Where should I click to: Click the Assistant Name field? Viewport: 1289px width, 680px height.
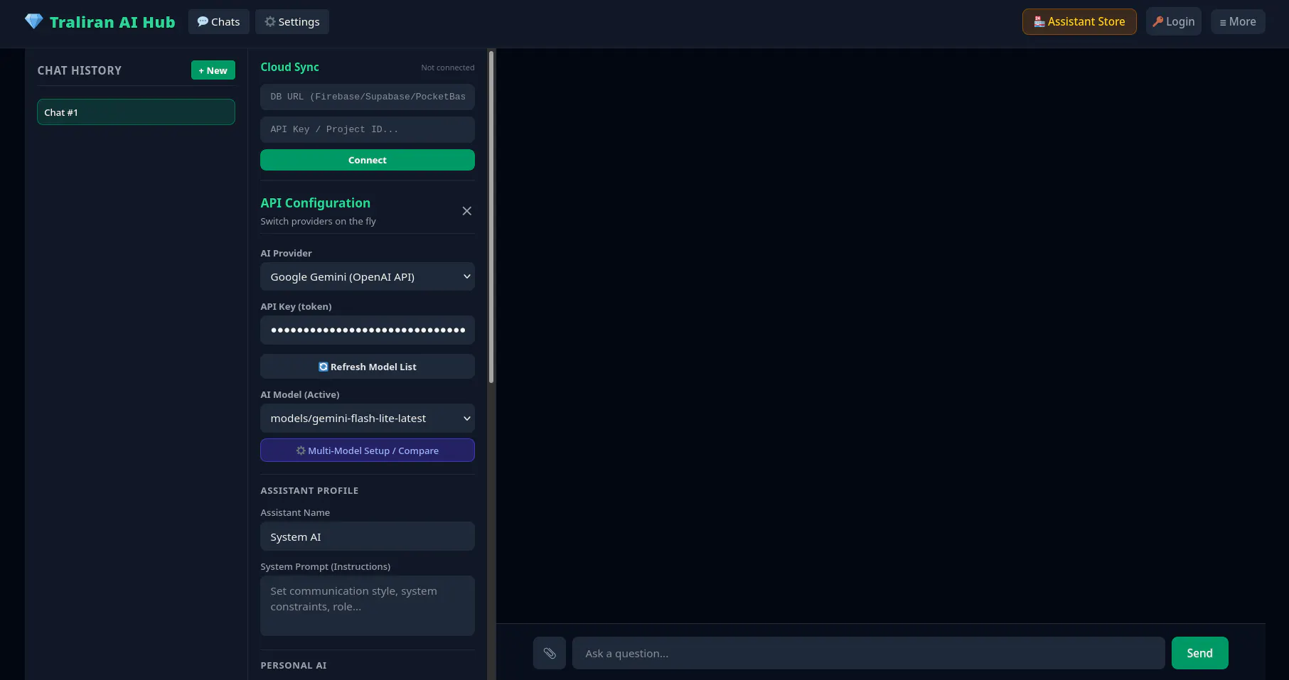coord(368,536)
